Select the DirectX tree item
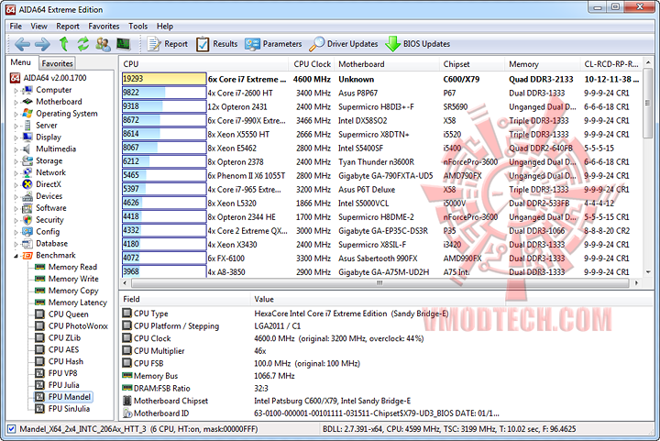Screen dimensions: 660x441 (x=49, y=184)
